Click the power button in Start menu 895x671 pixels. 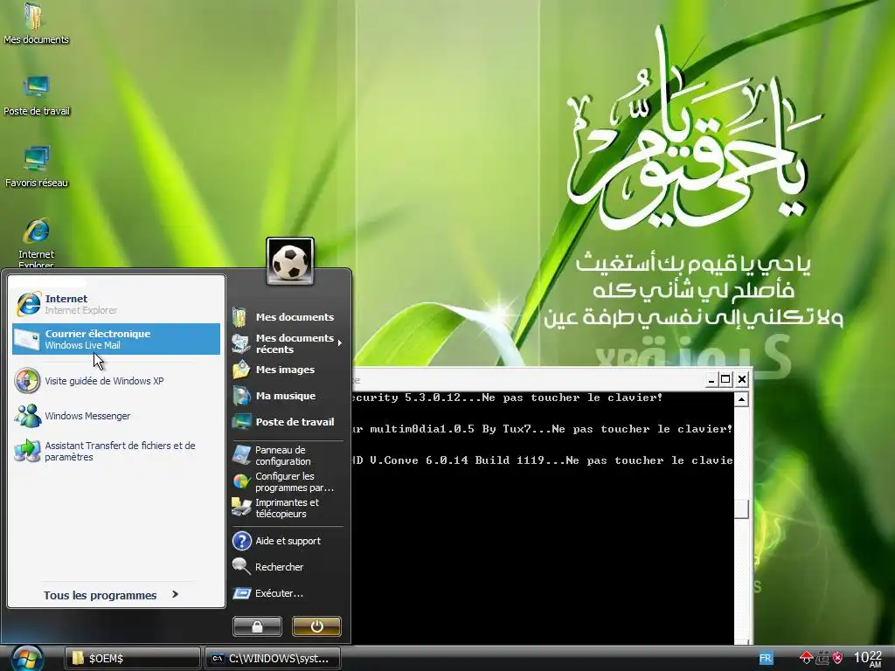click(316, 626)
